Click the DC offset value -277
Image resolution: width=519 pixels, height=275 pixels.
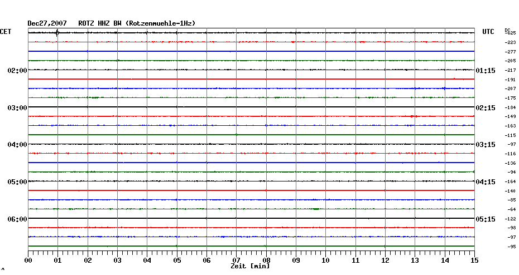pos(511,52)
